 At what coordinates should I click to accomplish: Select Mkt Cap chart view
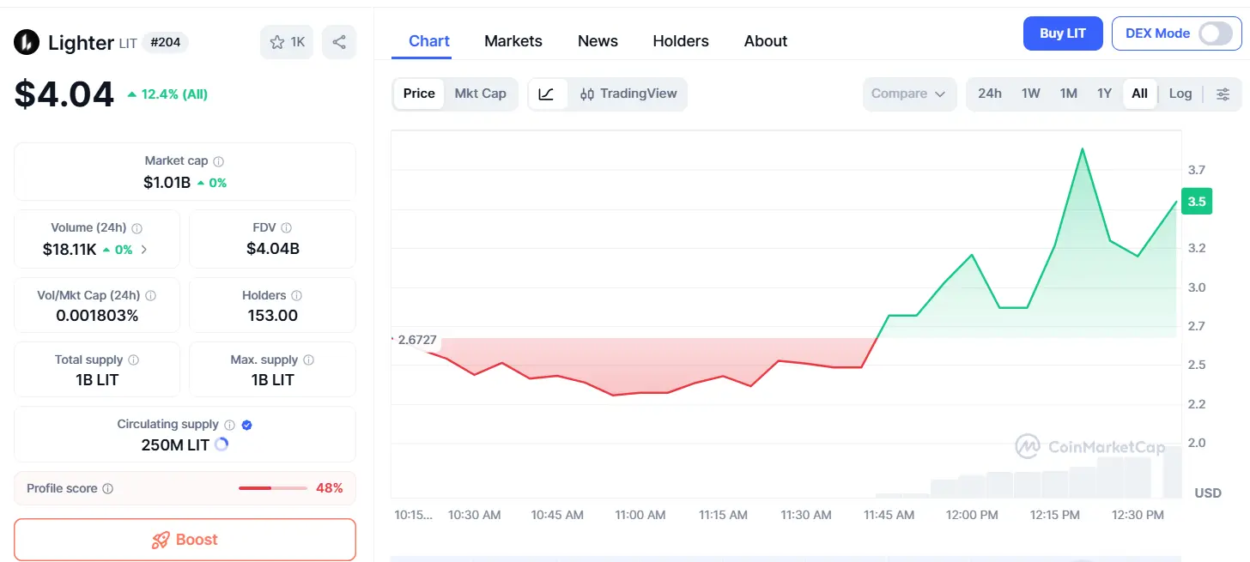point(480,94)
